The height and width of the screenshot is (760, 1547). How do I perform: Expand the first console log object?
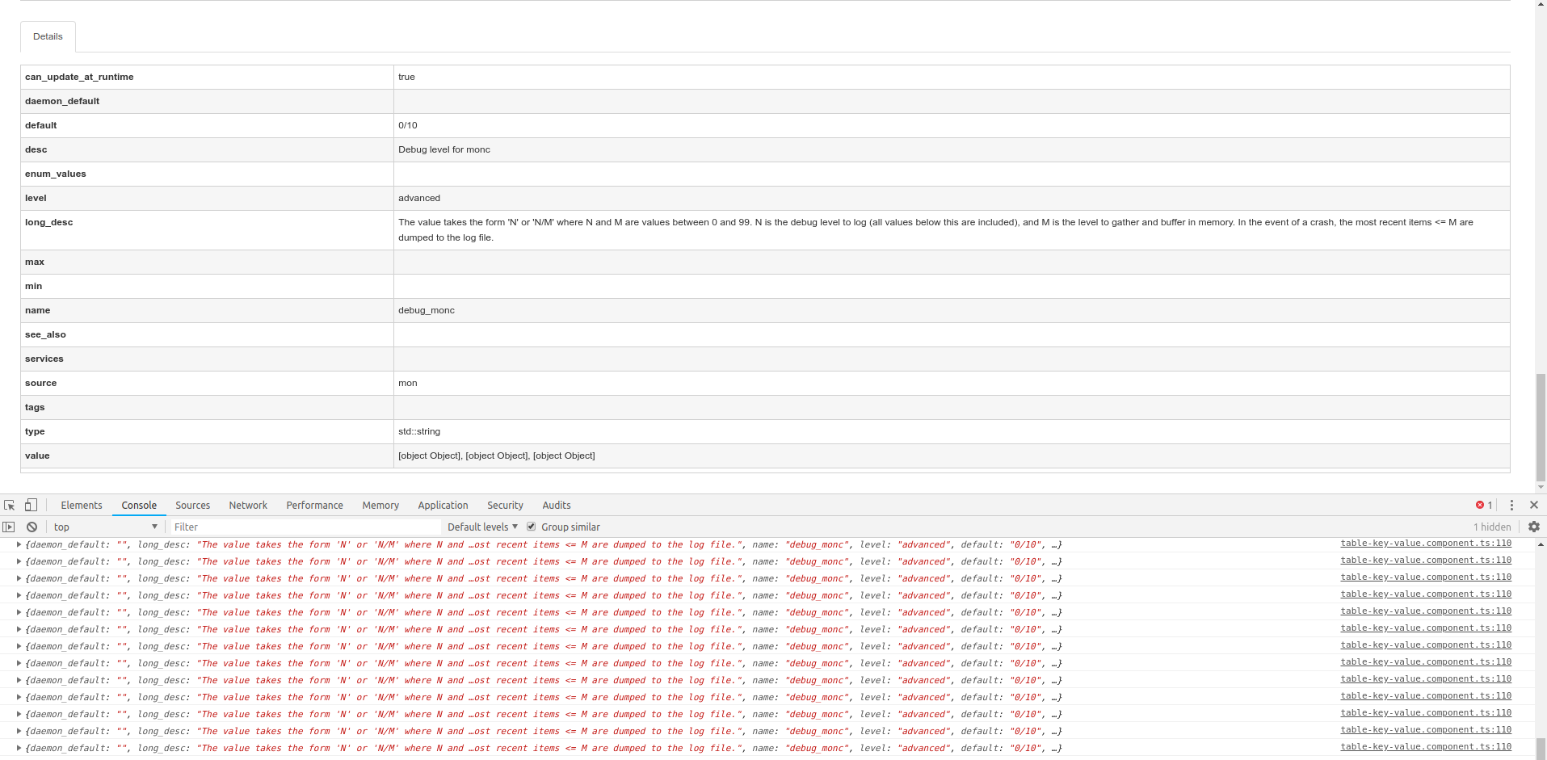tap(19, 544)
